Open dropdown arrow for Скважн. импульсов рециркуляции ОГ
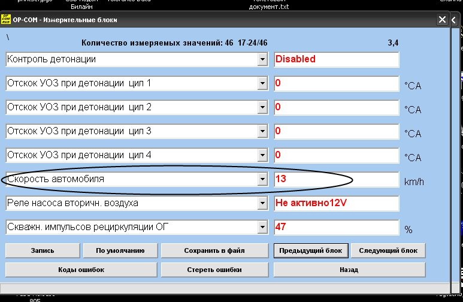 point(262,227)
